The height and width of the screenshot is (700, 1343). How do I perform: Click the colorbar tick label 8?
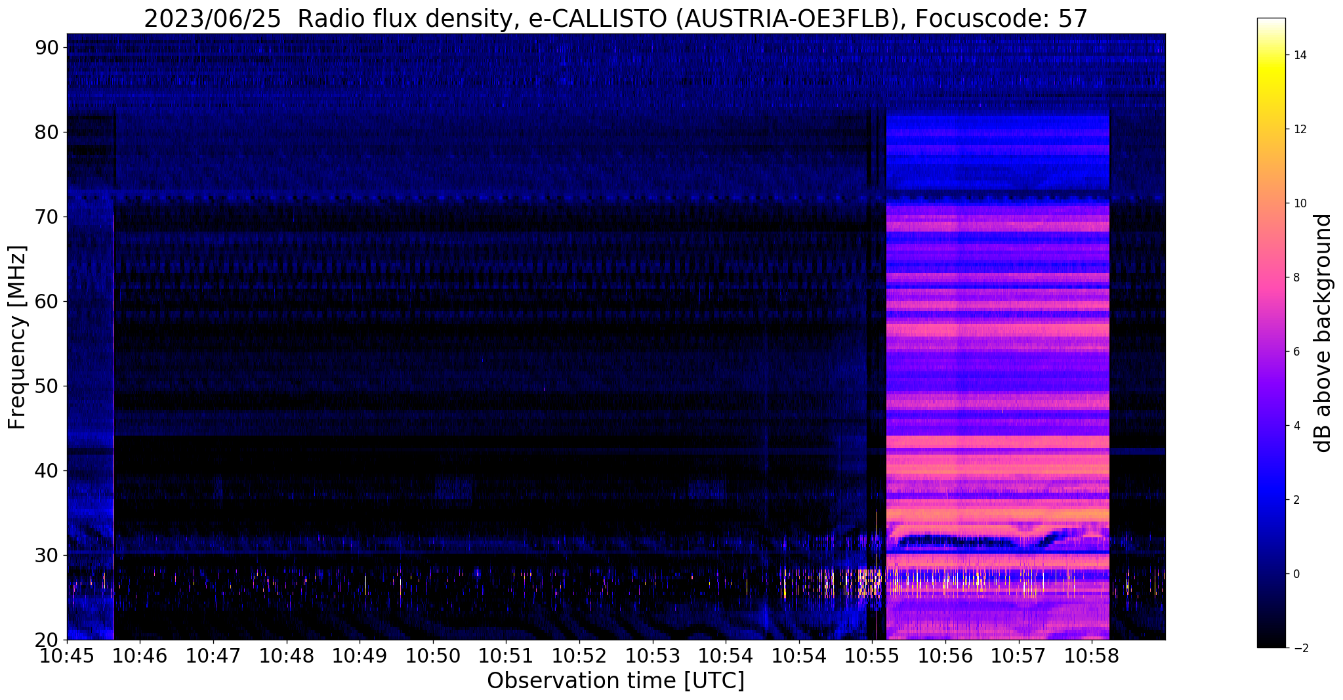pyautogui.click(x=1296, y=278)
